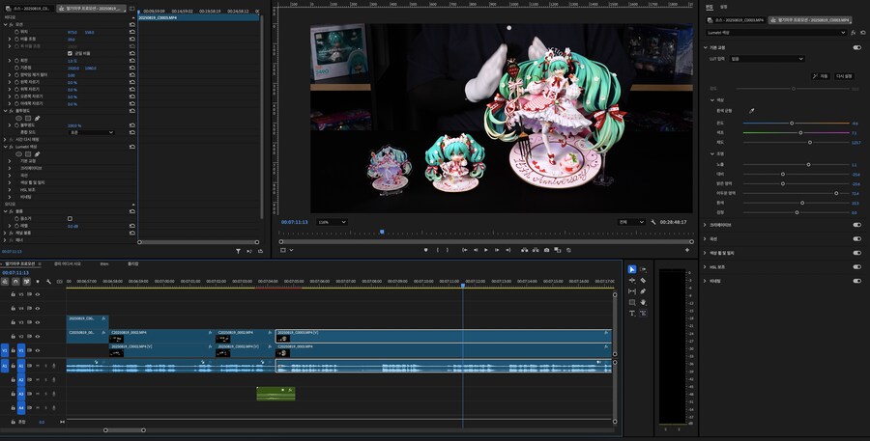Play the Program Monitor sequence
The image size is (870, 441).
[x=486, y=250]
